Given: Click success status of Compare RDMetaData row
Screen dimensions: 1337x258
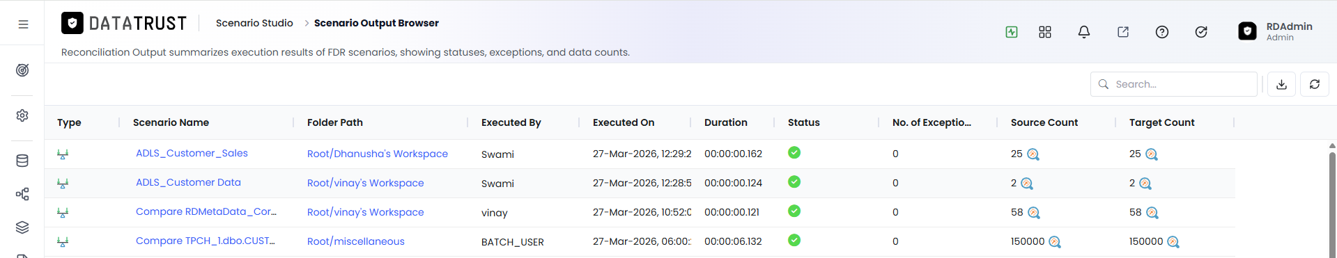Looking at the screenshot, I should coord(794,211).
